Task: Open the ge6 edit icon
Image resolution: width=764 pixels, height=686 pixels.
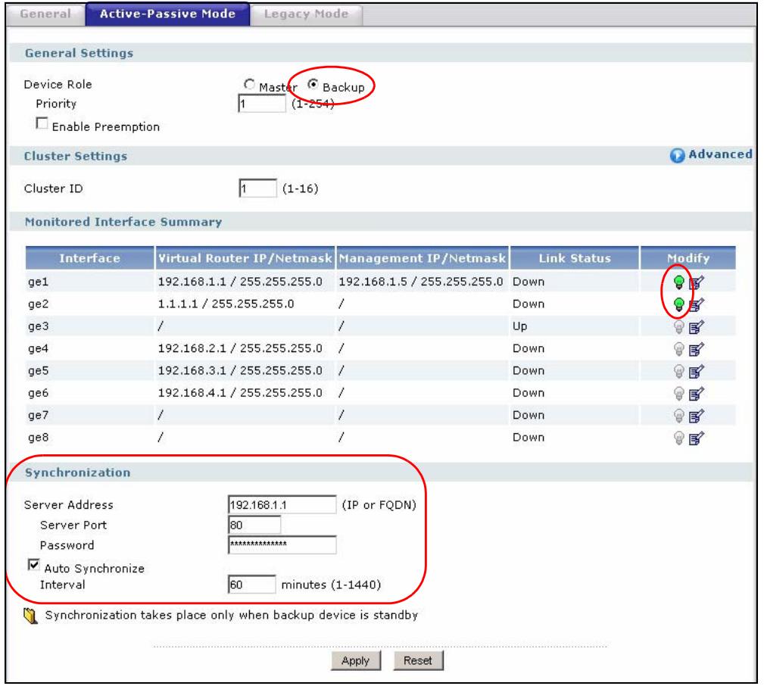Action: point(697,394)
